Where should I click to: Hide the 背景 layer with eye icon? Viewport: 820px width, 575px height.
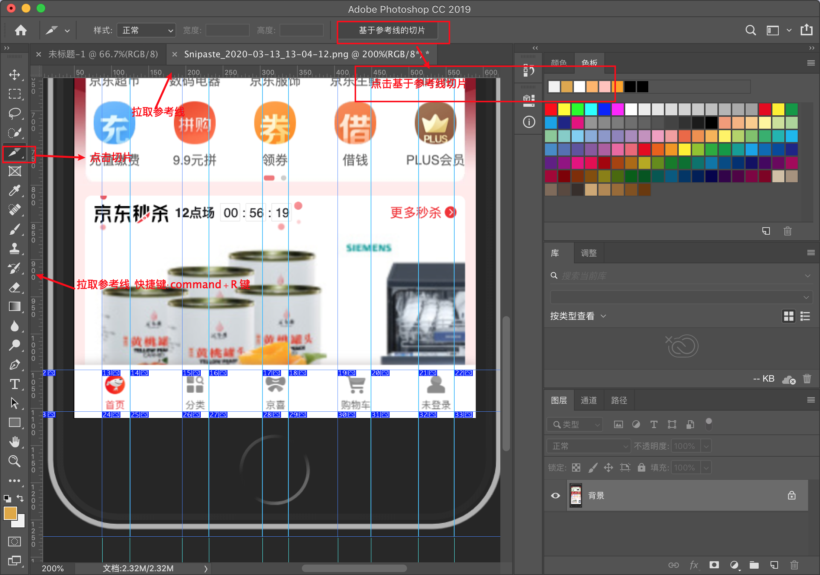point(555,495)
